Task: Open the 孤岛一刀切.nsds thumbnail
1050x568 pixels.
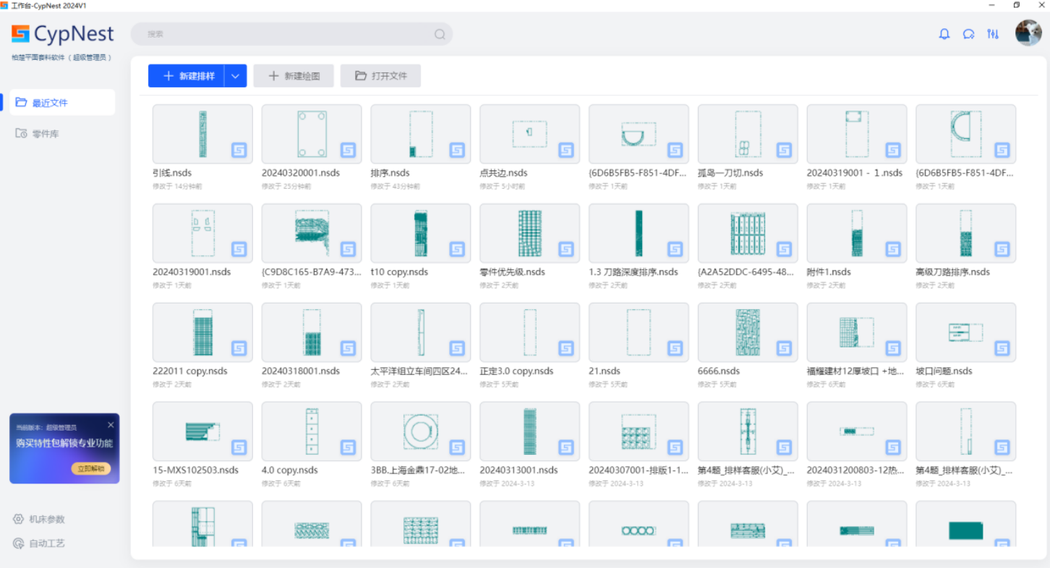Action: tap(748, 134)
